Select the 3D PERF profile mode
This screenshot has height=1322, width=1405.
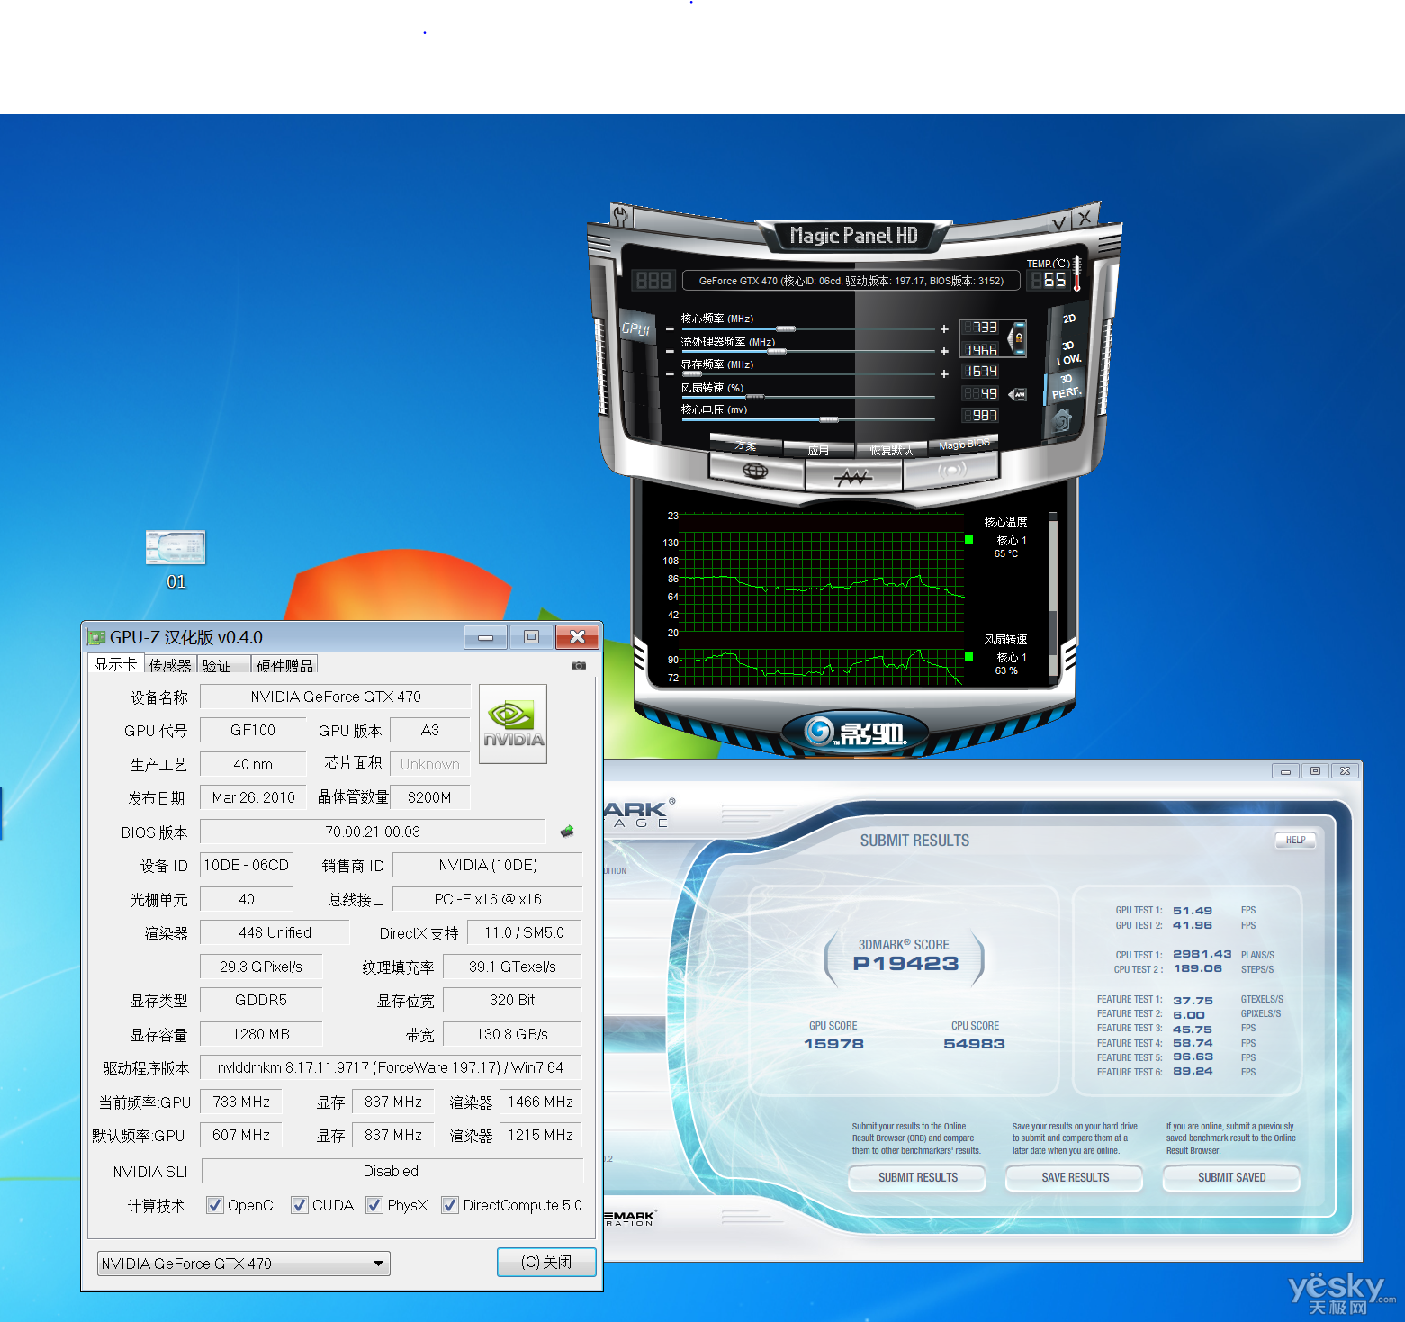coord(1066,387)
